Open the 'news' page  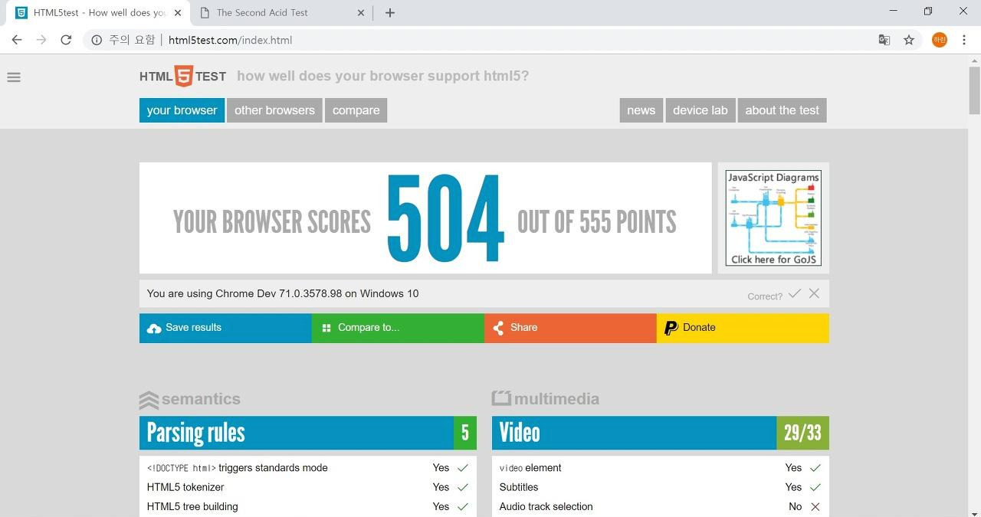tap(641, 110)
